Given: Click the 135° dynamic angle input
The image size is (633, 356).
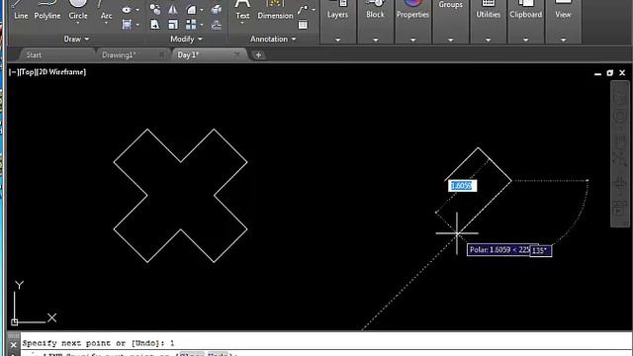Looking at the screenshot, I should [x=541, y=250].
